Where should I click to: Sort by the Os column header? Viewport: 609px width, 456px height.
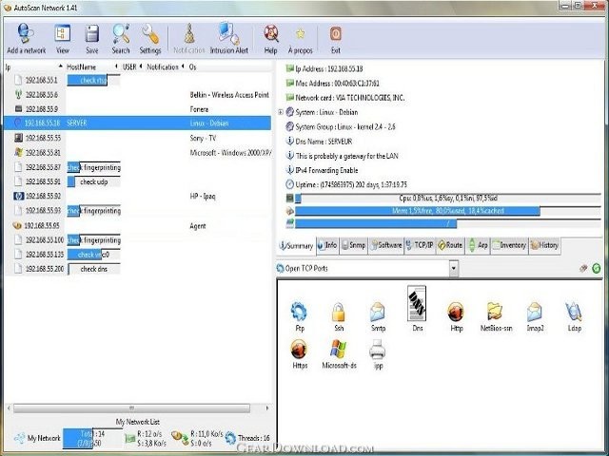point(229,67)
